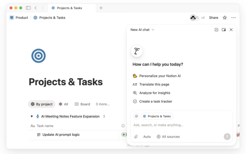The height and width of the screenshot is (154, 246).
Task: Open the All sources selector
Action: point(168,137)
